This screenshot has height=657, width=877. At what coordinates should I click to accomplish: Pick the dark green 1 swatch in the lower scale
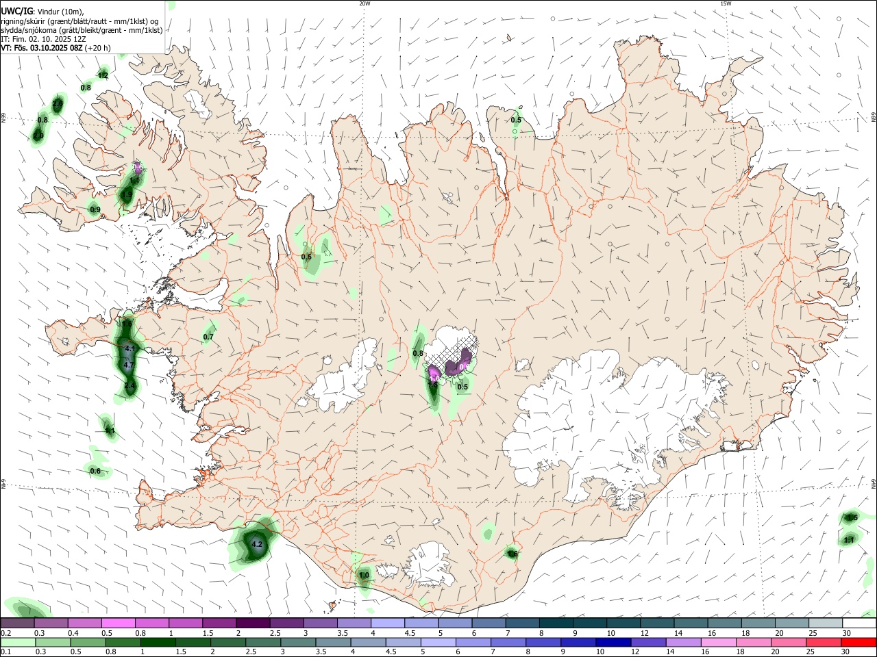[x=158, y=643]
